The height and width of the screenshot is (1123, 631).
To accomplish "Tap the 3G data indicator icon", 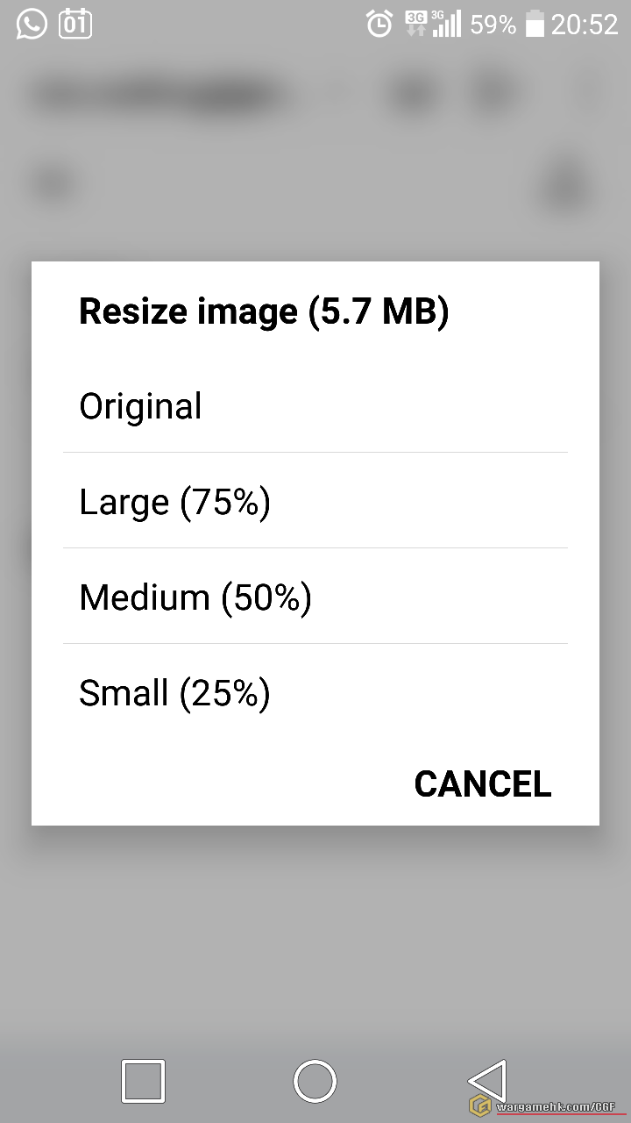I will click(x=415, y=24).
